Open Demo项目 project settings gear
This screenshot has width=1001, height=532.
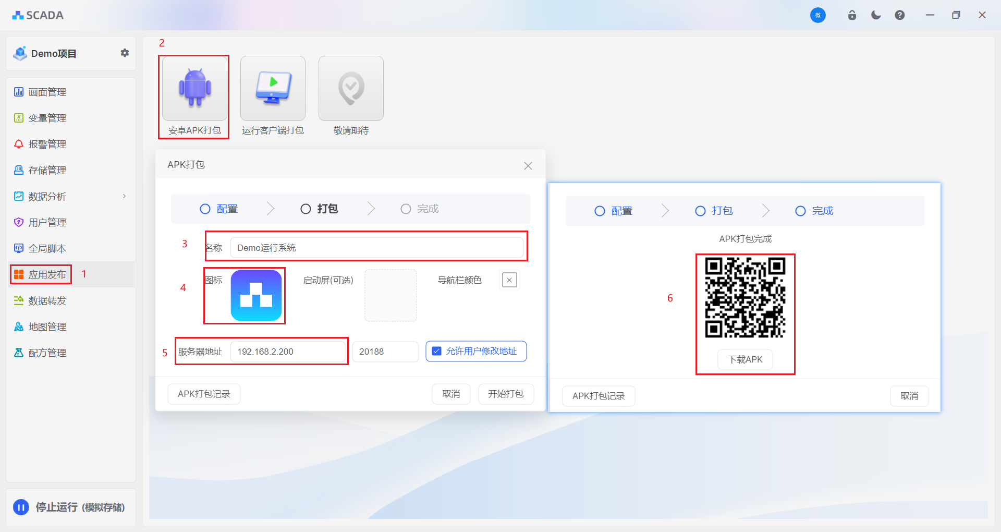tap(125, 53)
